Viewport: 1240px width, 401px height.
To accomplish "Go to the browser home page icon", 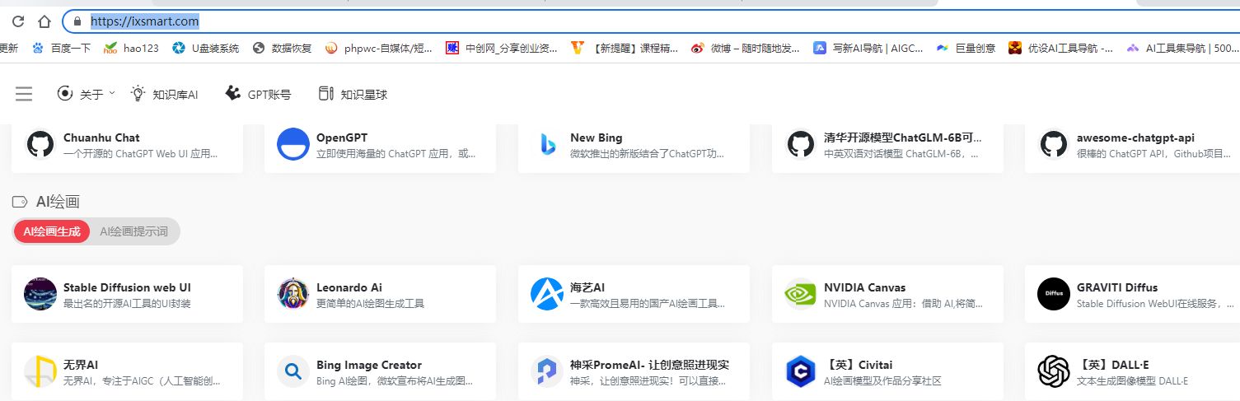I will [x=44, y=21].
